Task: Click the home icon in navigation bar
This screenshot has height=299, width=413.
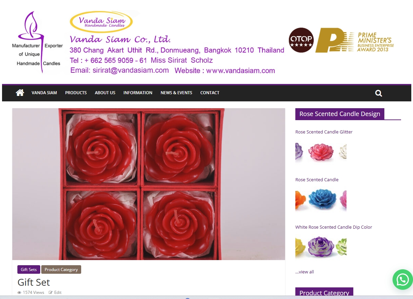Action: (x=20, y=92)
